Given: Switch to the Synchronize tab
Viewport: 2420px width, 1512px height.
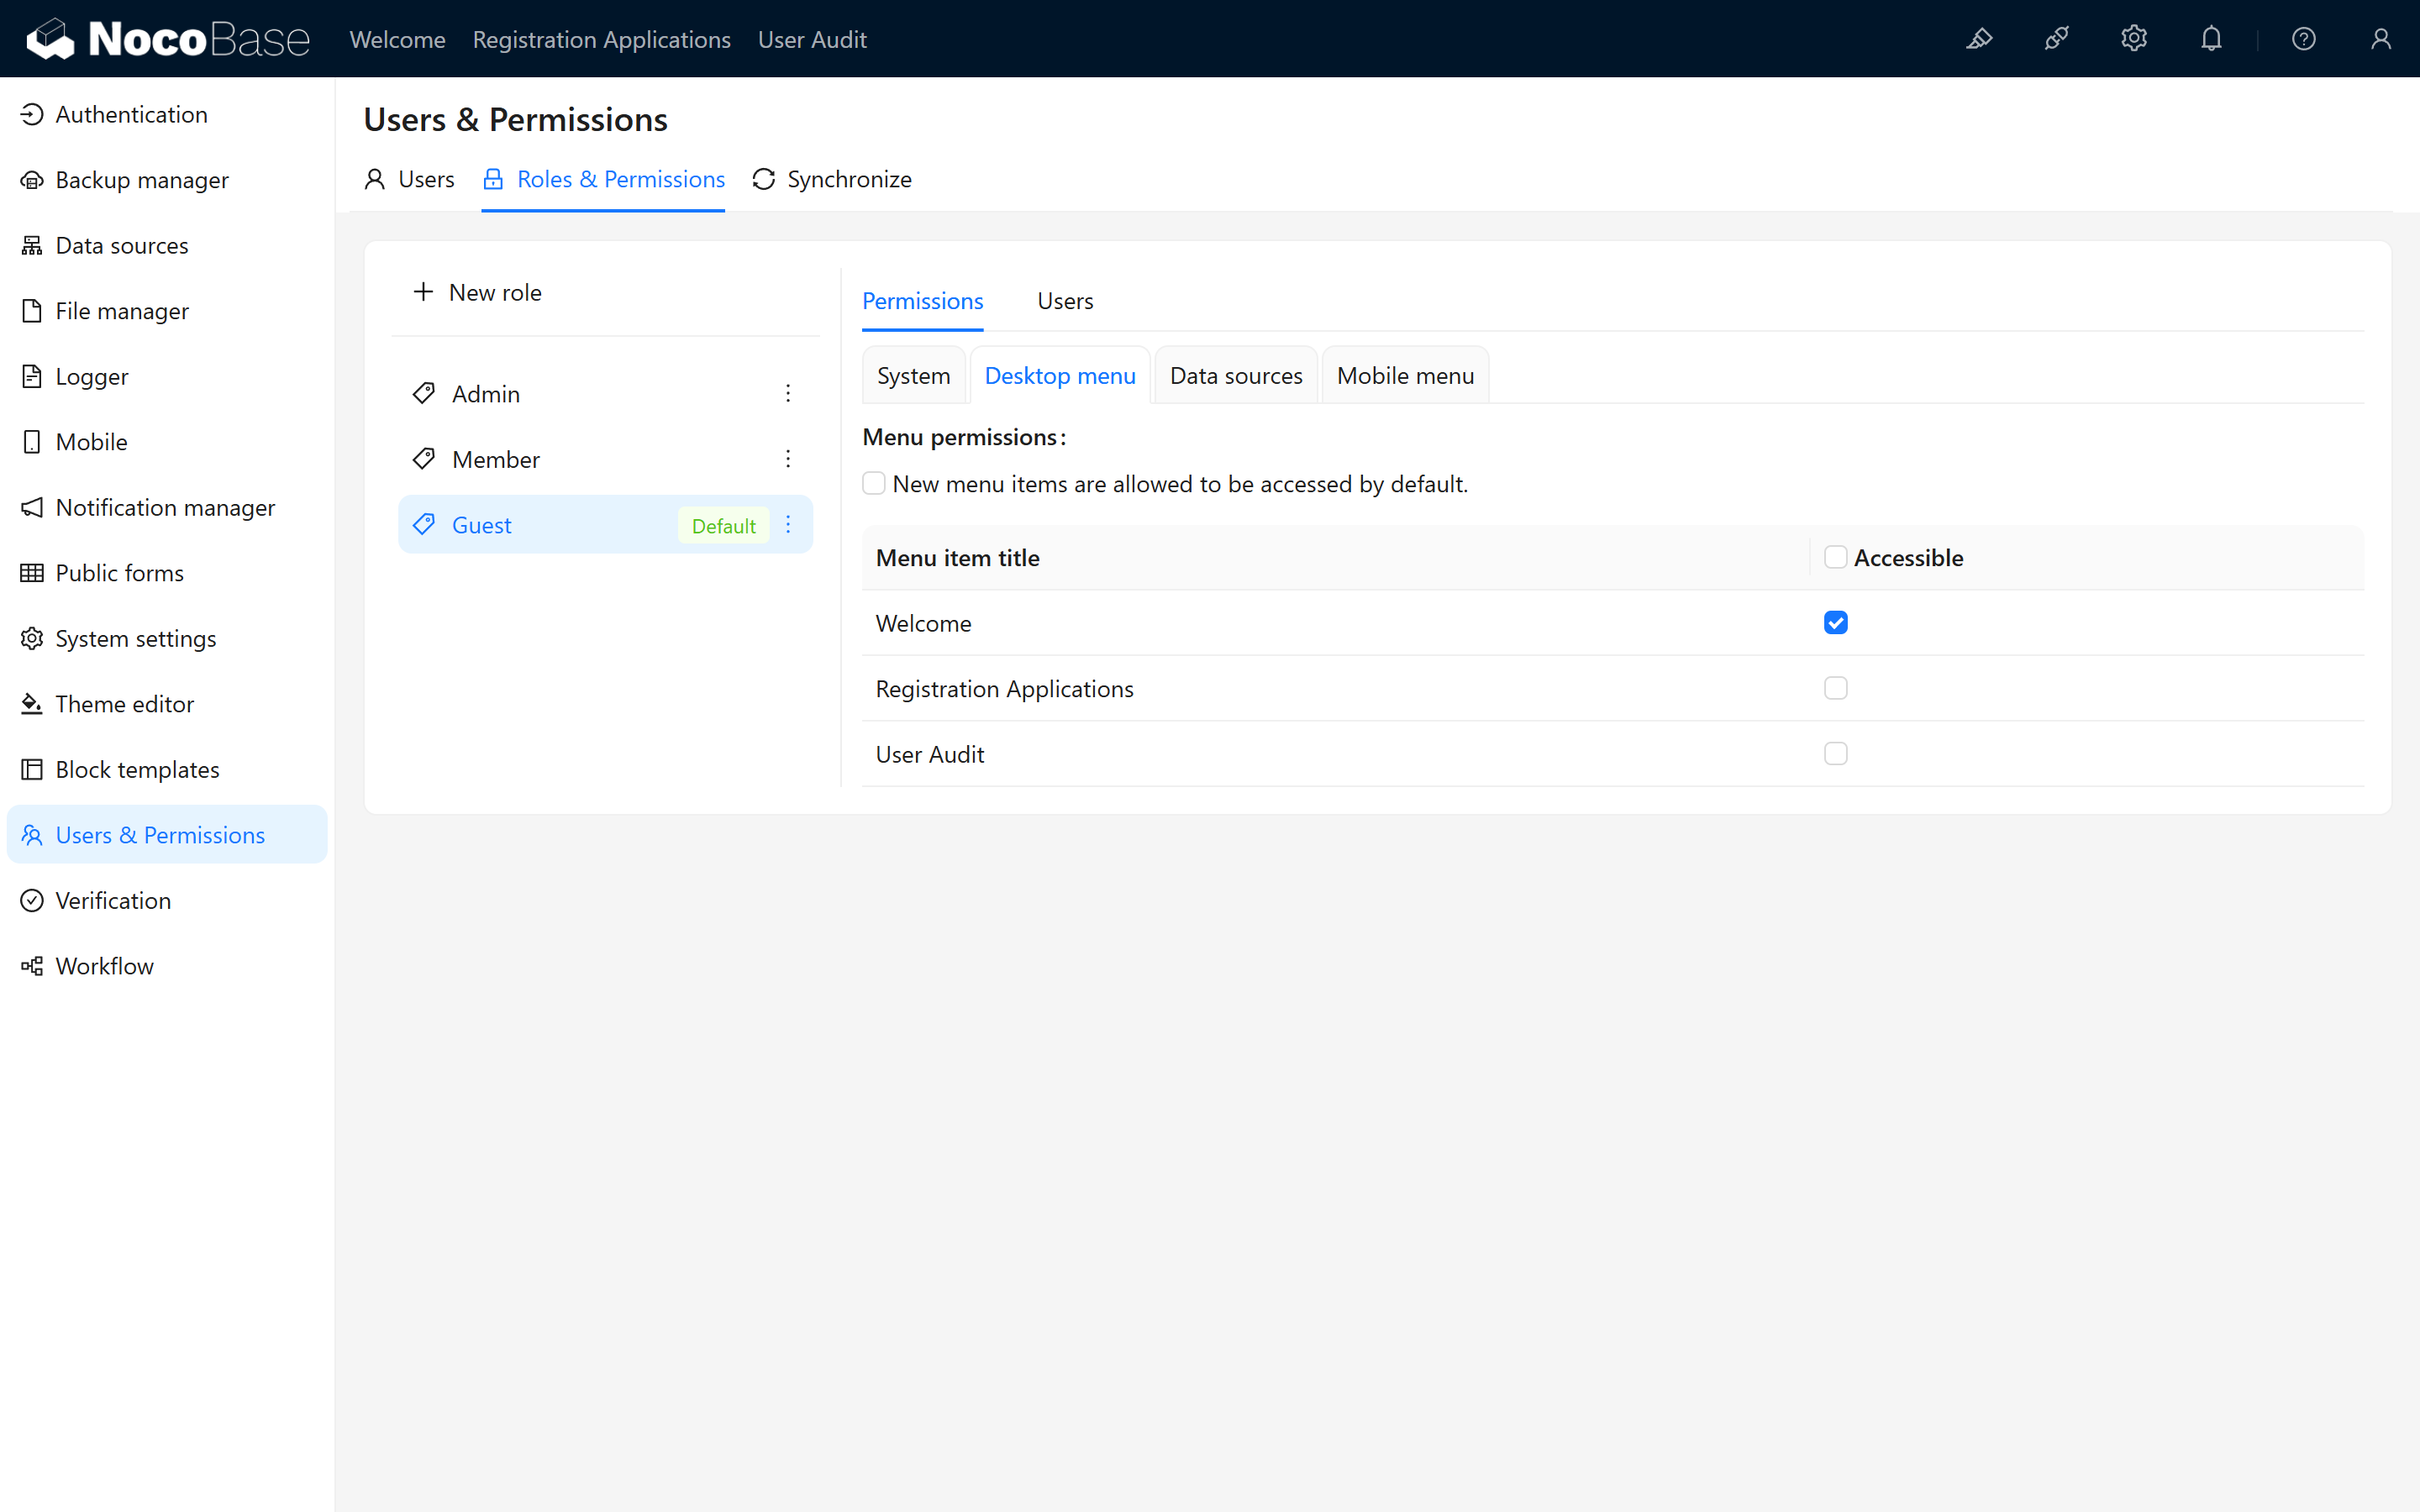Looking at the screenshot, I should click(832, 179).
